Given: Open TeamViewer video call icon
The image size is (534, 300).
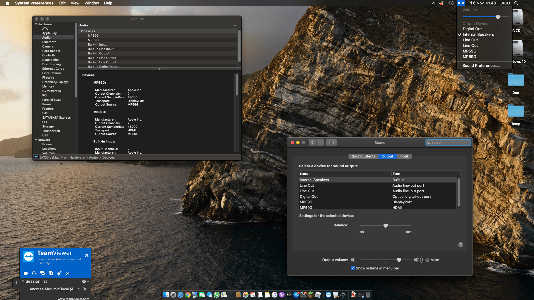Looking at the screenshot, I should tap(26, 273).
